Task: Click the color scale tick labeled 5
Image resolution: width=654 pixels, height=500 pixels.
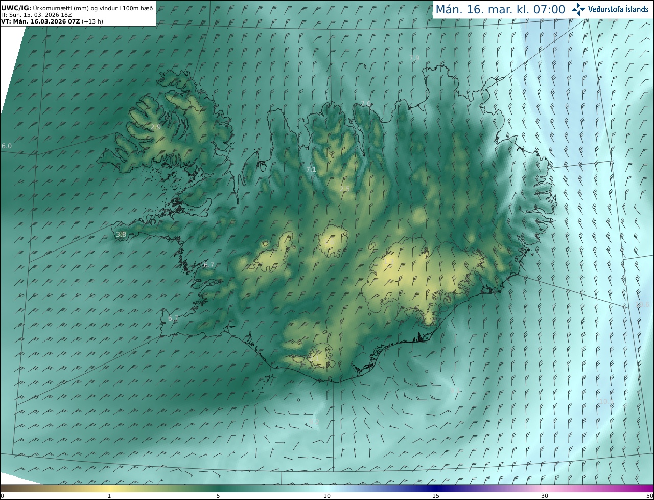Action: coord(218,496)
